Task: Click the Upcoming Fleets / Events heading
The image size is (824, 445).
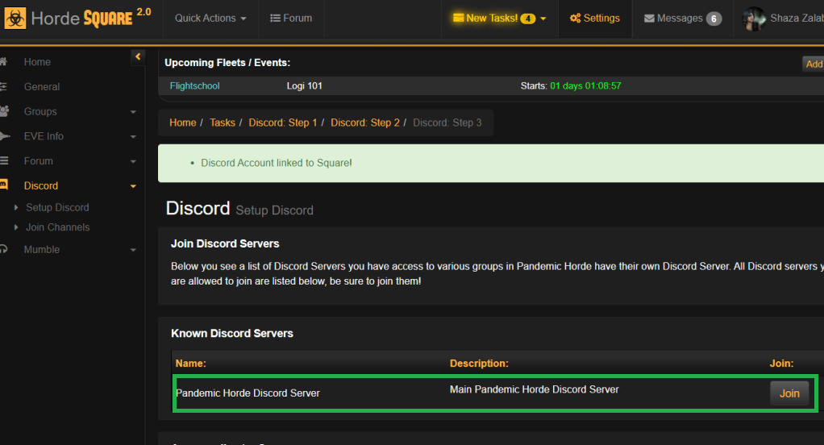Action: point(227,63)
